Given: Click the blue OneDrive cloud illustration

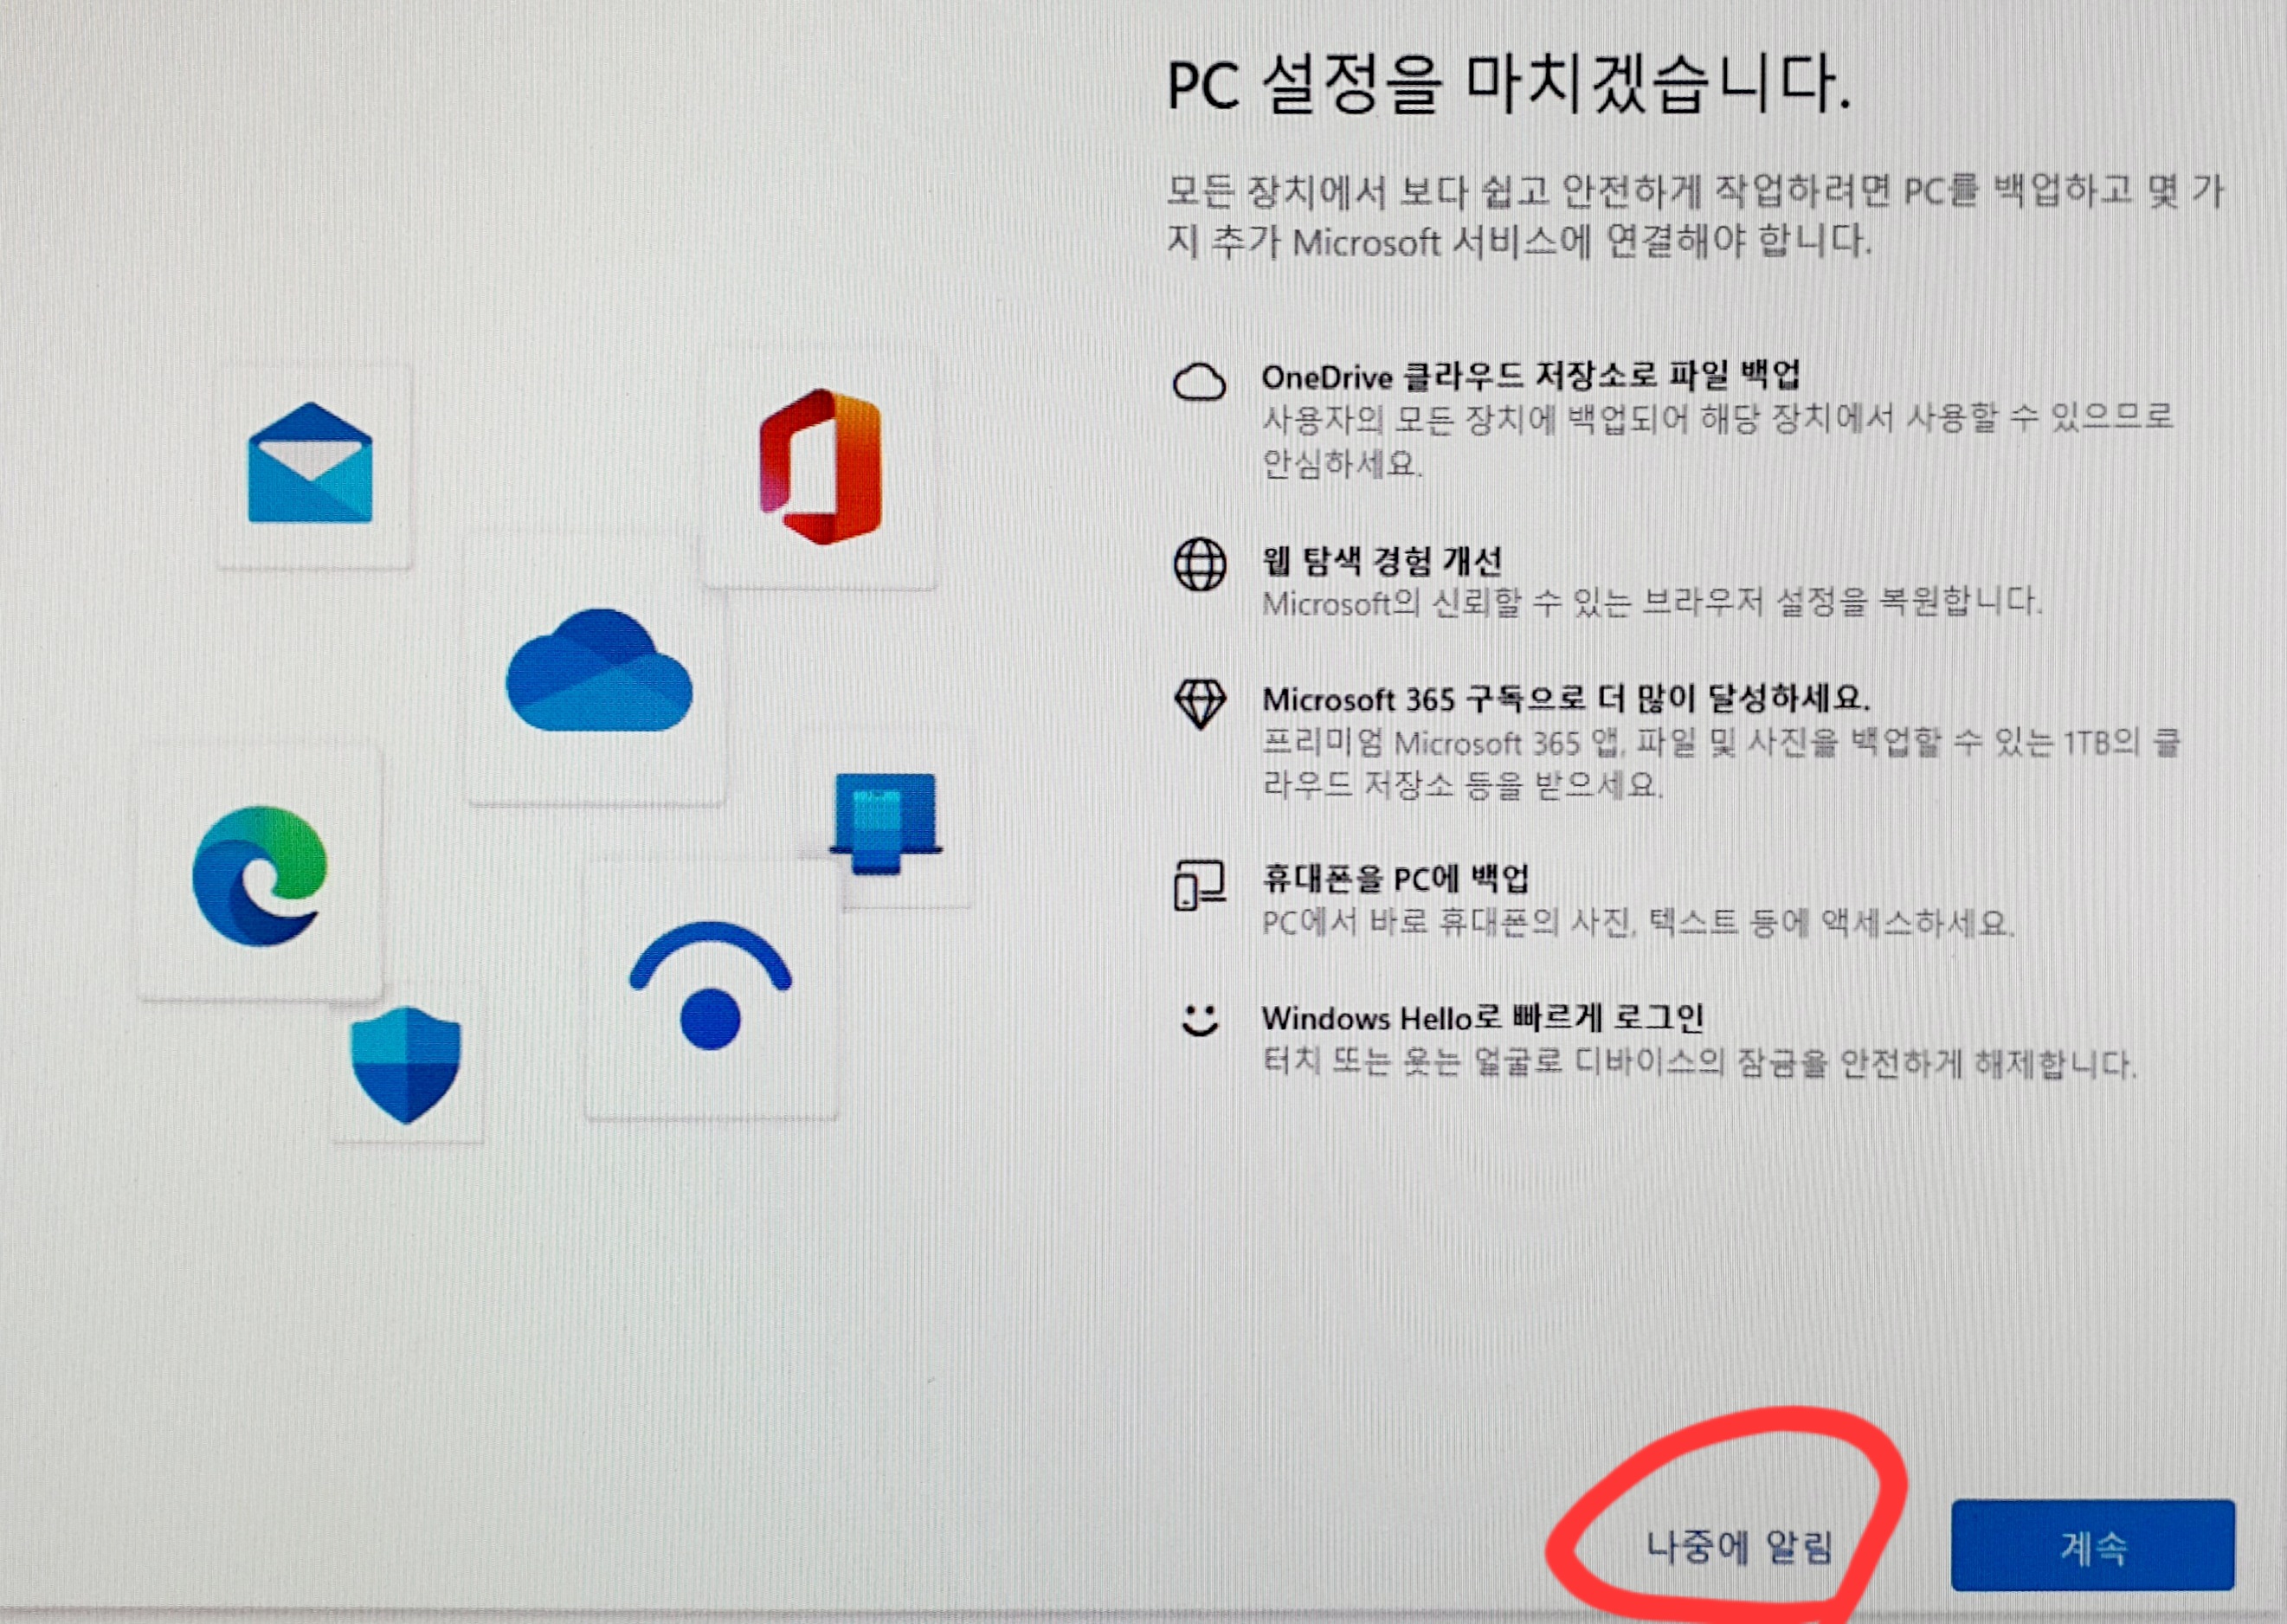Looking at the screenshot, I should tap(599, 670).
